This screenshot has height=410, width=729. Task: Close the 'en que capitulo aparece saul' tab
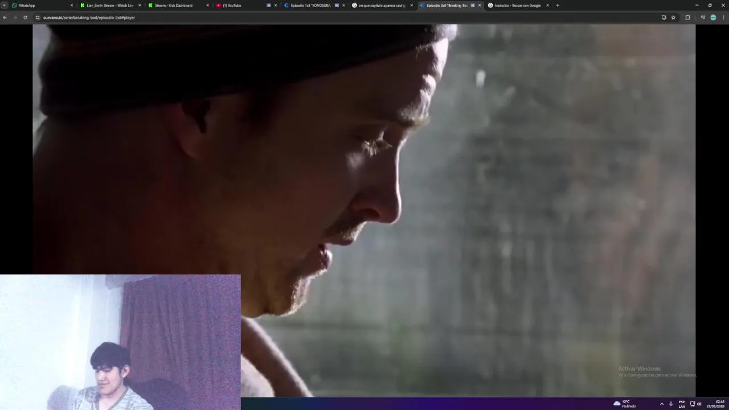411,5
